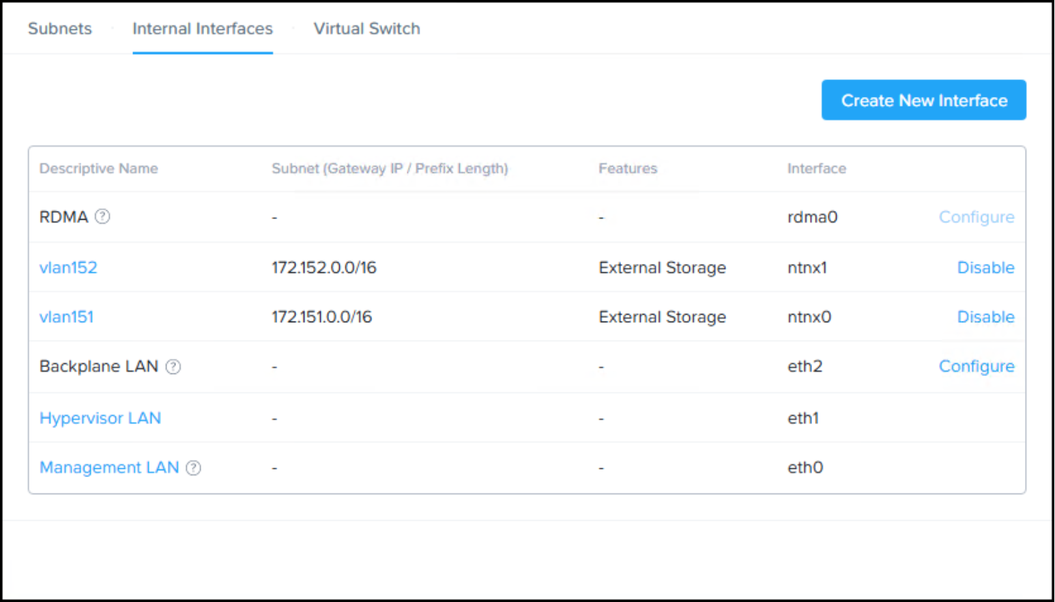Click the Management LAN help icon

tap(194, 468)
